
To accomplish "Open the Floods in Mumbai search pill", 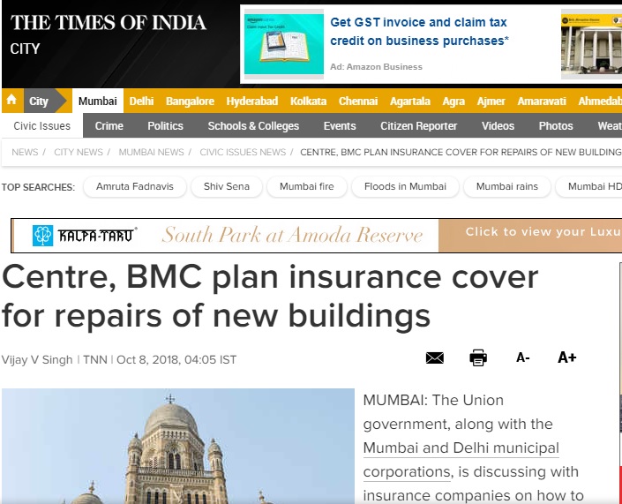I will pos(405,186).
